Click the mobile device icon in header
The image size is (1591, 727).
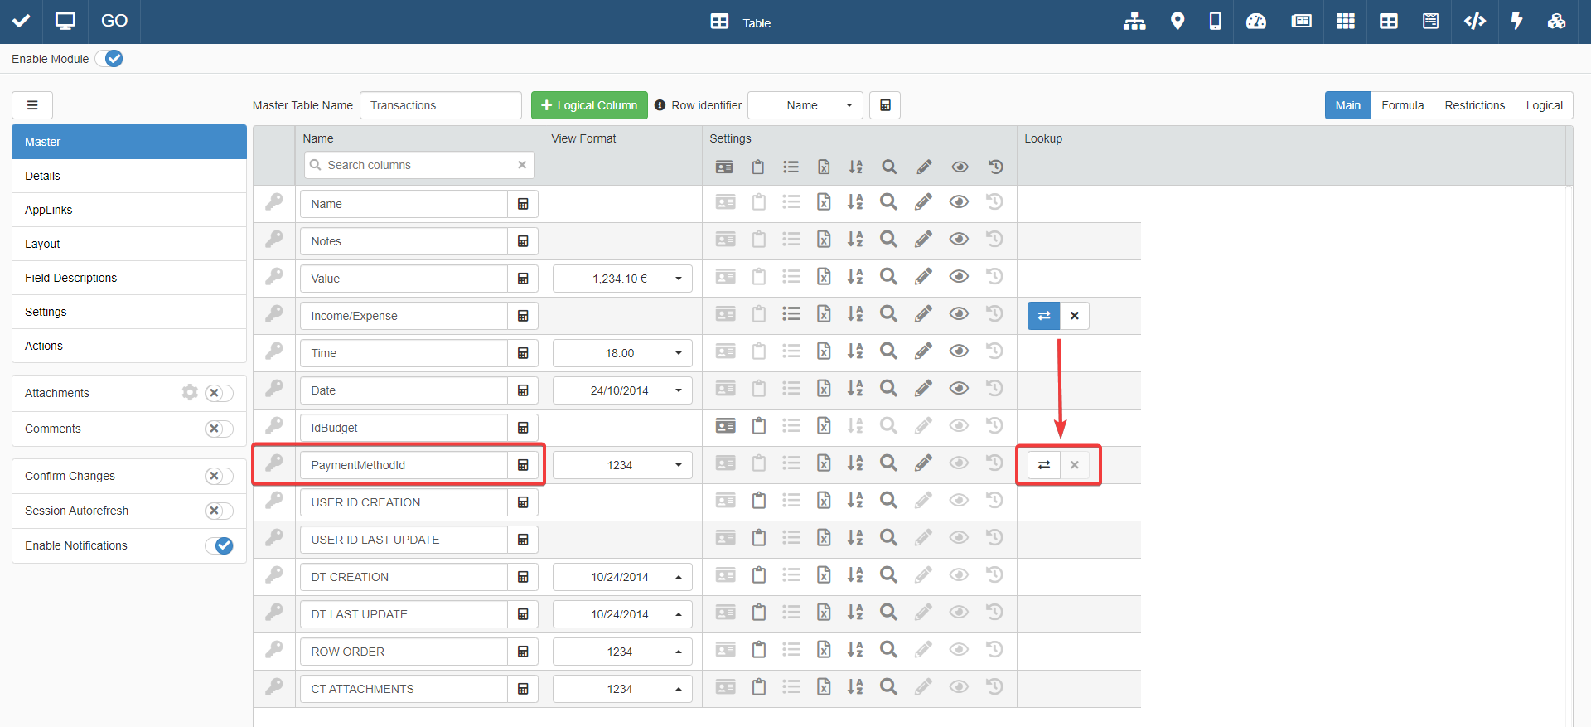(x=1215, y=22)
